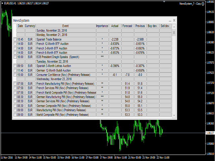Tick checkbox for Manufacturing PMI (Nov) 09:00 row
The height and width of the screenshot is (161, 215).
coord(15,110)
